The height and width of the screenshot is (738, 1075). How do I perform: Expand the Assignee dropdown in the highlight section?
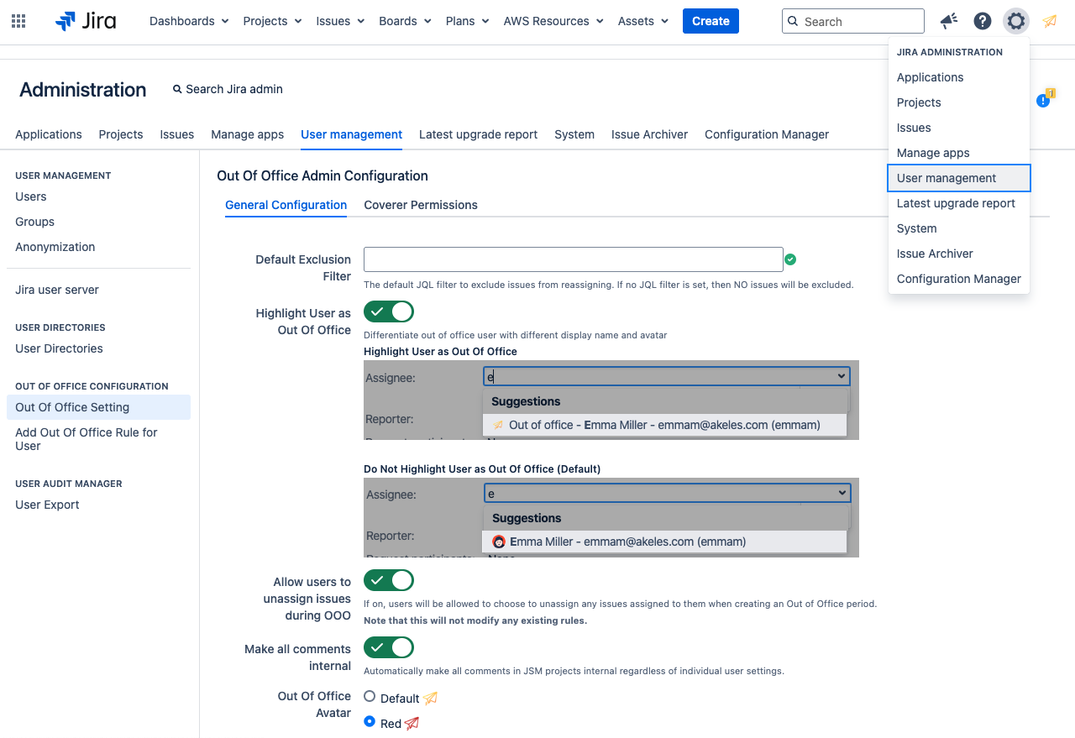click(x=841, y=375)
